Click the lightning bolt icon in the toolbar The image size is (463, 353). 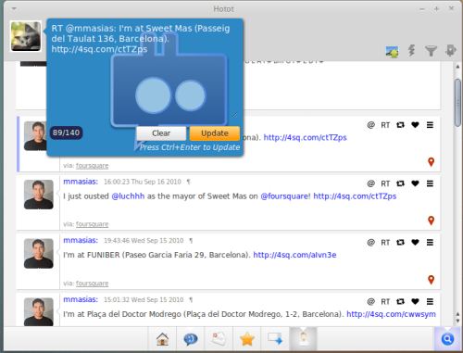411,50
